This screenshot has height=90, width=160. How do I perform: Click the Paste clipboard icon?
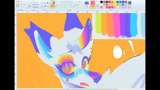(18, 3)
